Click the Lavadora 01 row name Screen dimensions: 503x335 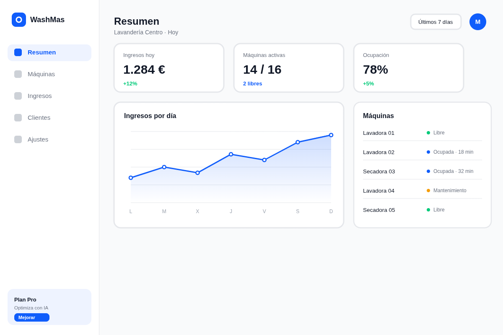pyautogui.click(x=379, y=133)
